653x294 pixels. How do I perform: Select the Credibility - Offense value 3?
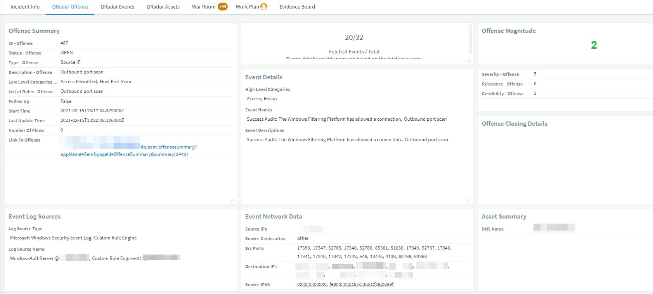click(x=535, y=93)
